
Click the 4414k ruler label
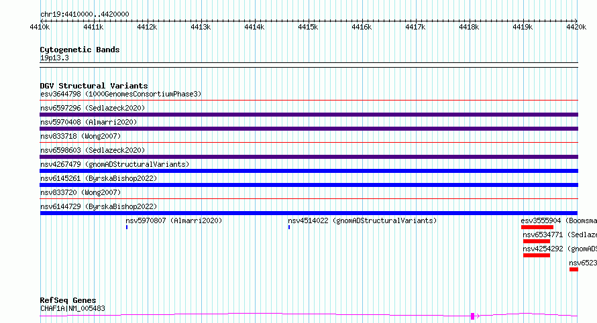pos(254,27)
